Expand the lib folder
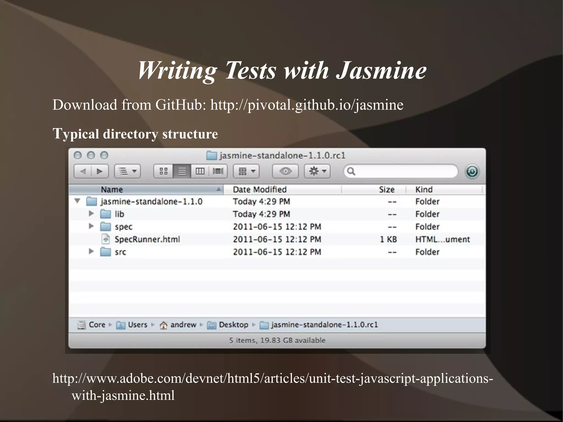Screen dimensions: 563x422 (91, 214)
